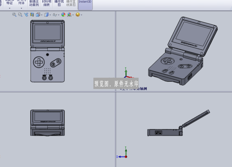Select the front view model in top-left viewport
Image resolution: width=232 pixels, height=167 pixels.
pyautogui.click(x=48, y=51)
